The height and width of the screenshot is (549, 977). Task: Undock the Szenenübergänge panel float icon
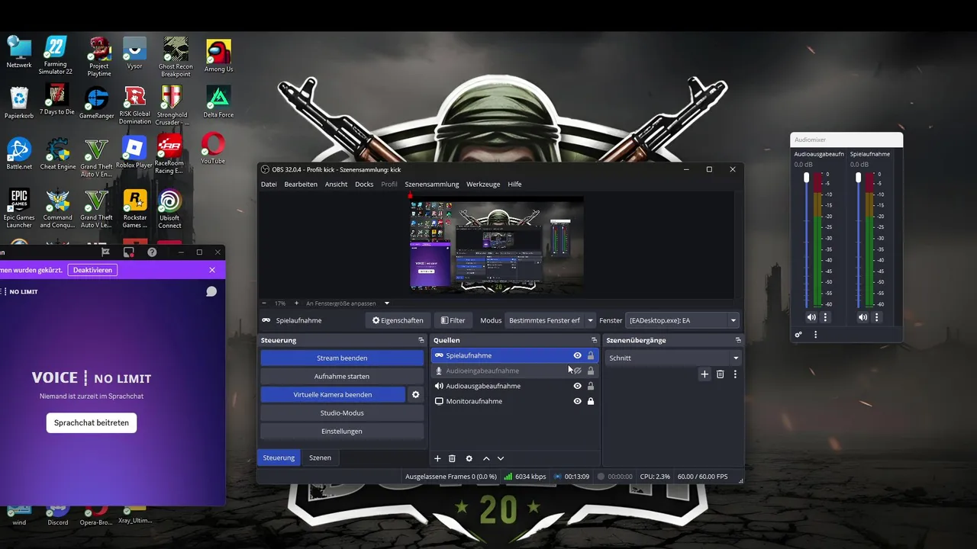click(738, 340)
